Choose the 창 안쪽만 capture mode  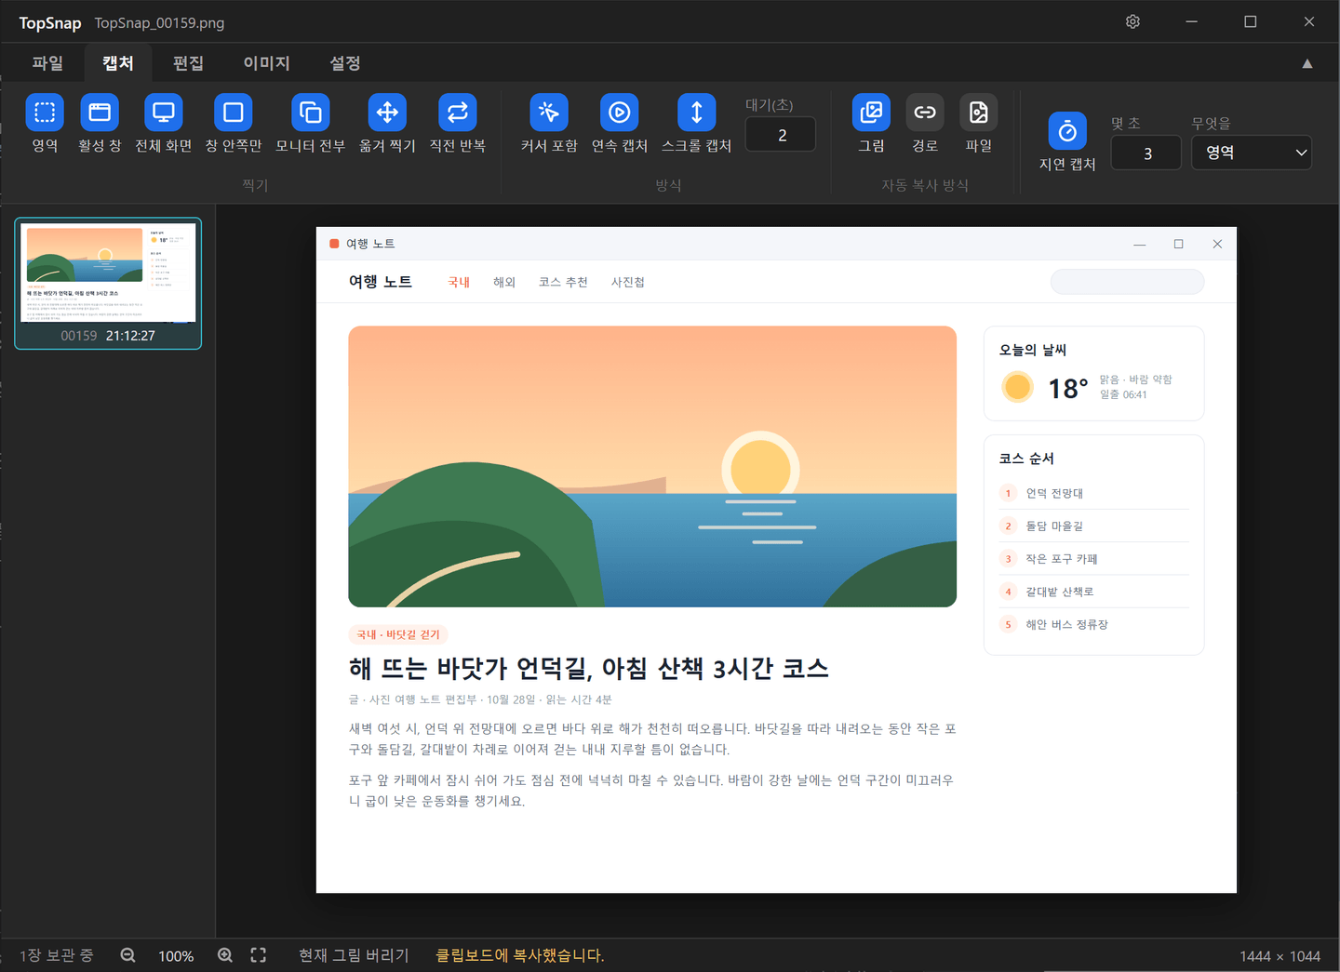234,124
